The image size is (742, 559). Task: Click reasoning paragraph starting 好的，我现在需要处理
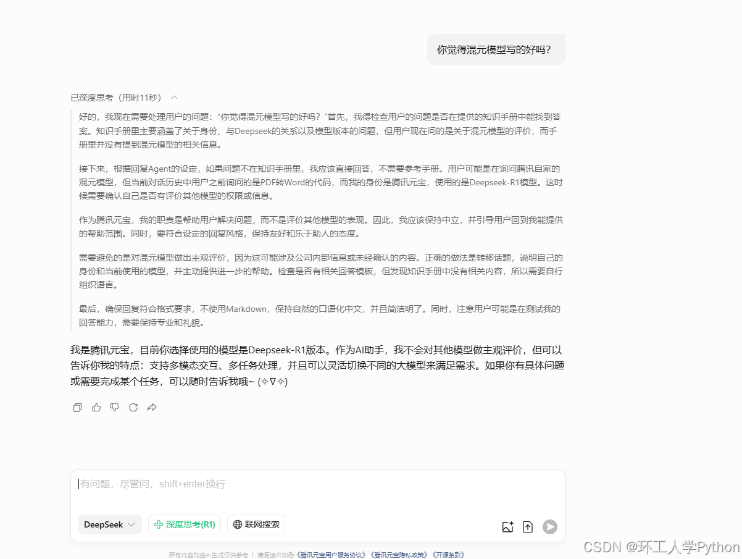[320, 130]
